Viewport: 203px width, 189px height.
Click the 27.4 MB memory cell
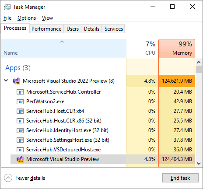point(177,130)
